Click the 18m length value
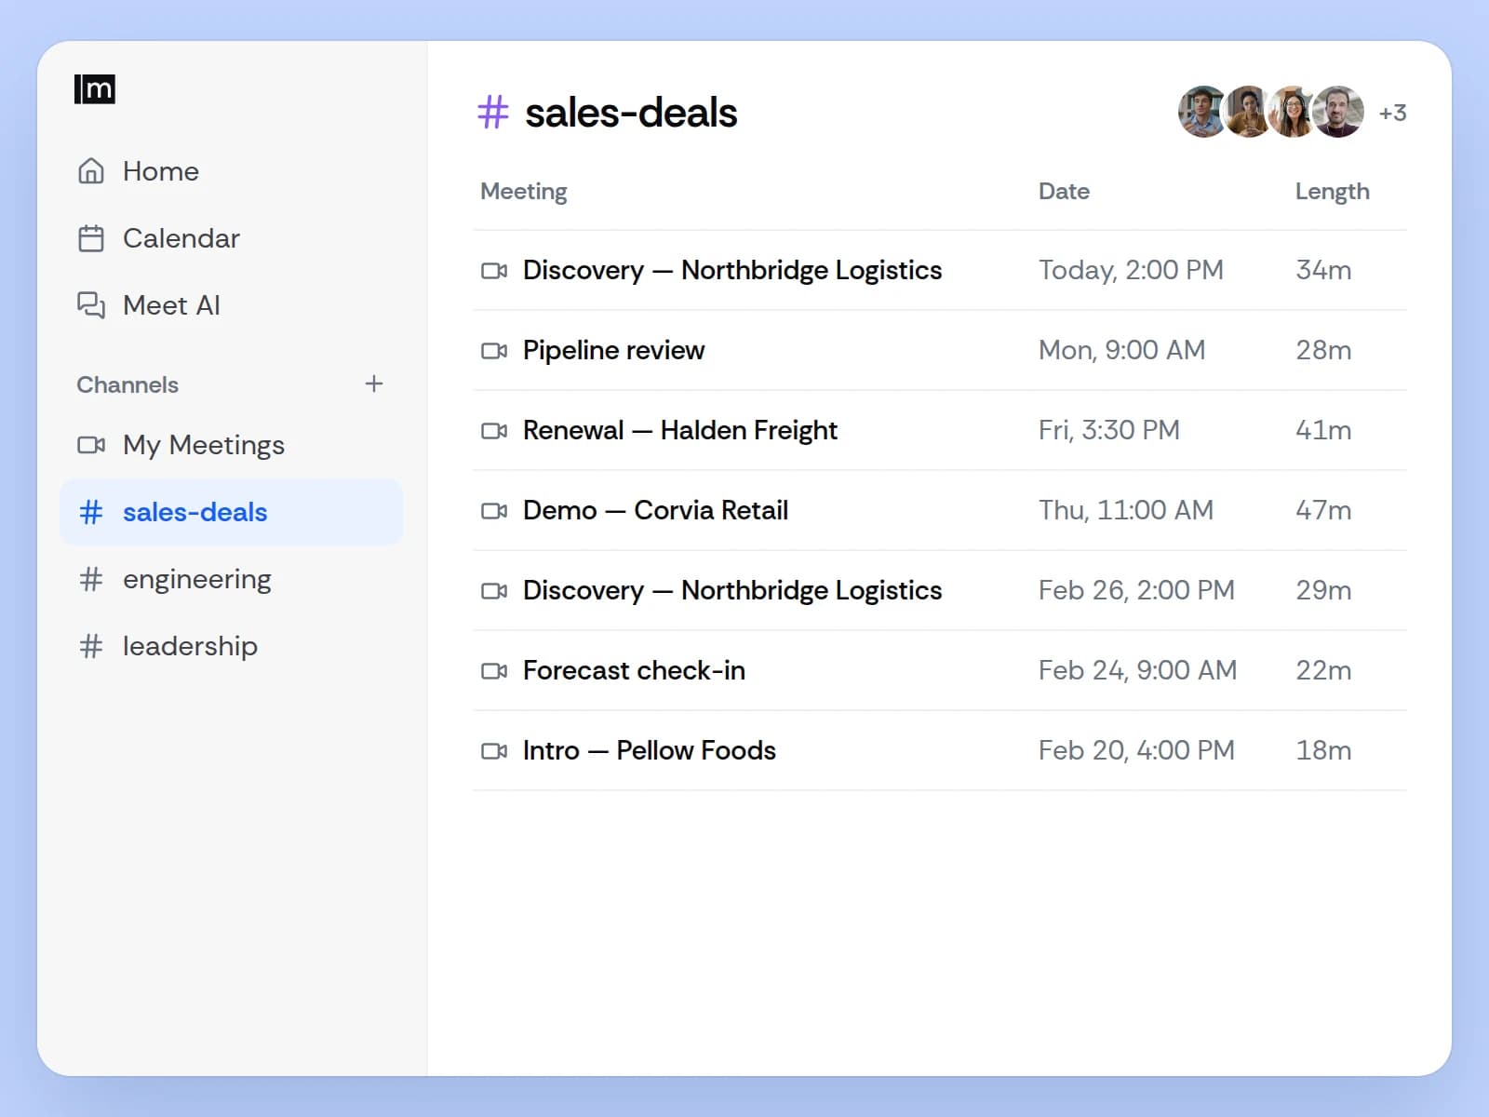Image resolution: width=1489 pixels, height=1117 pixels. [x=1323, y=750]
